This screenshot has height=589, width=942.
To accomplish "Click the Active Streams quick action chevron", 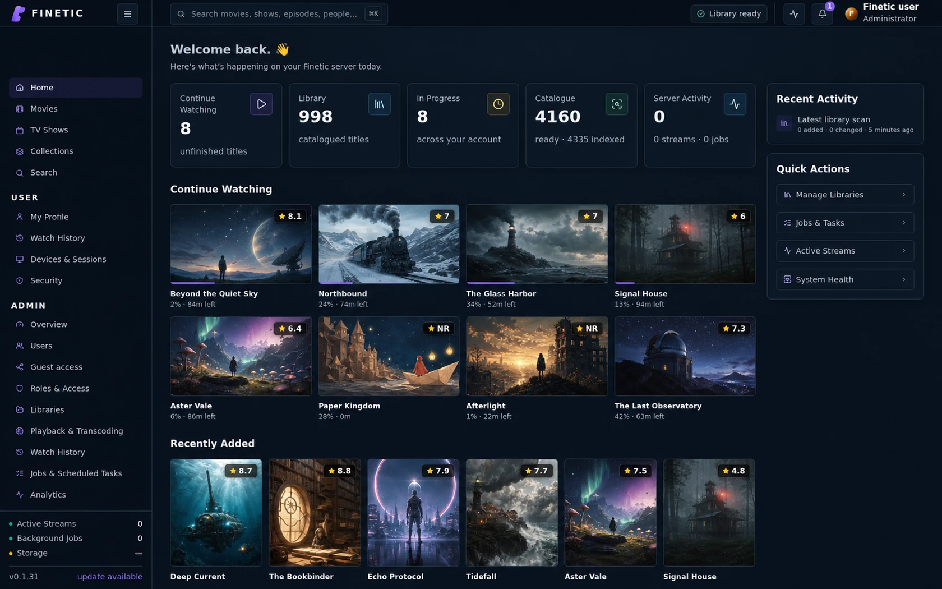I will 903,251.
